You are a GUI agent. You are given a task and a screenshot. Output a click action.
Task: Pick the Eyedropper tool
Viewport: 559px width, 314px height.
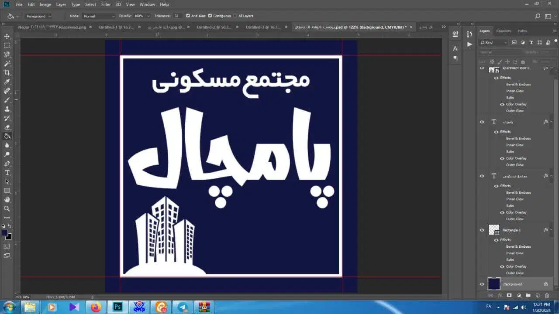(x=7, y=82)
